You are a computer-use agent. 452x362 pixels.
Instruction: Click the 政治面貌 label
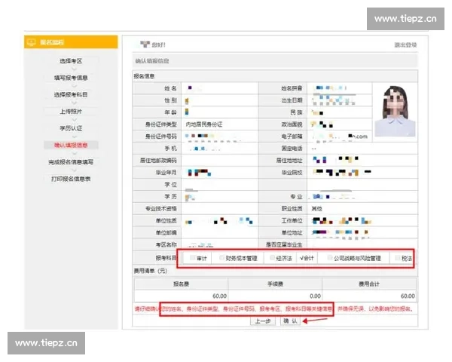(292, 124)
